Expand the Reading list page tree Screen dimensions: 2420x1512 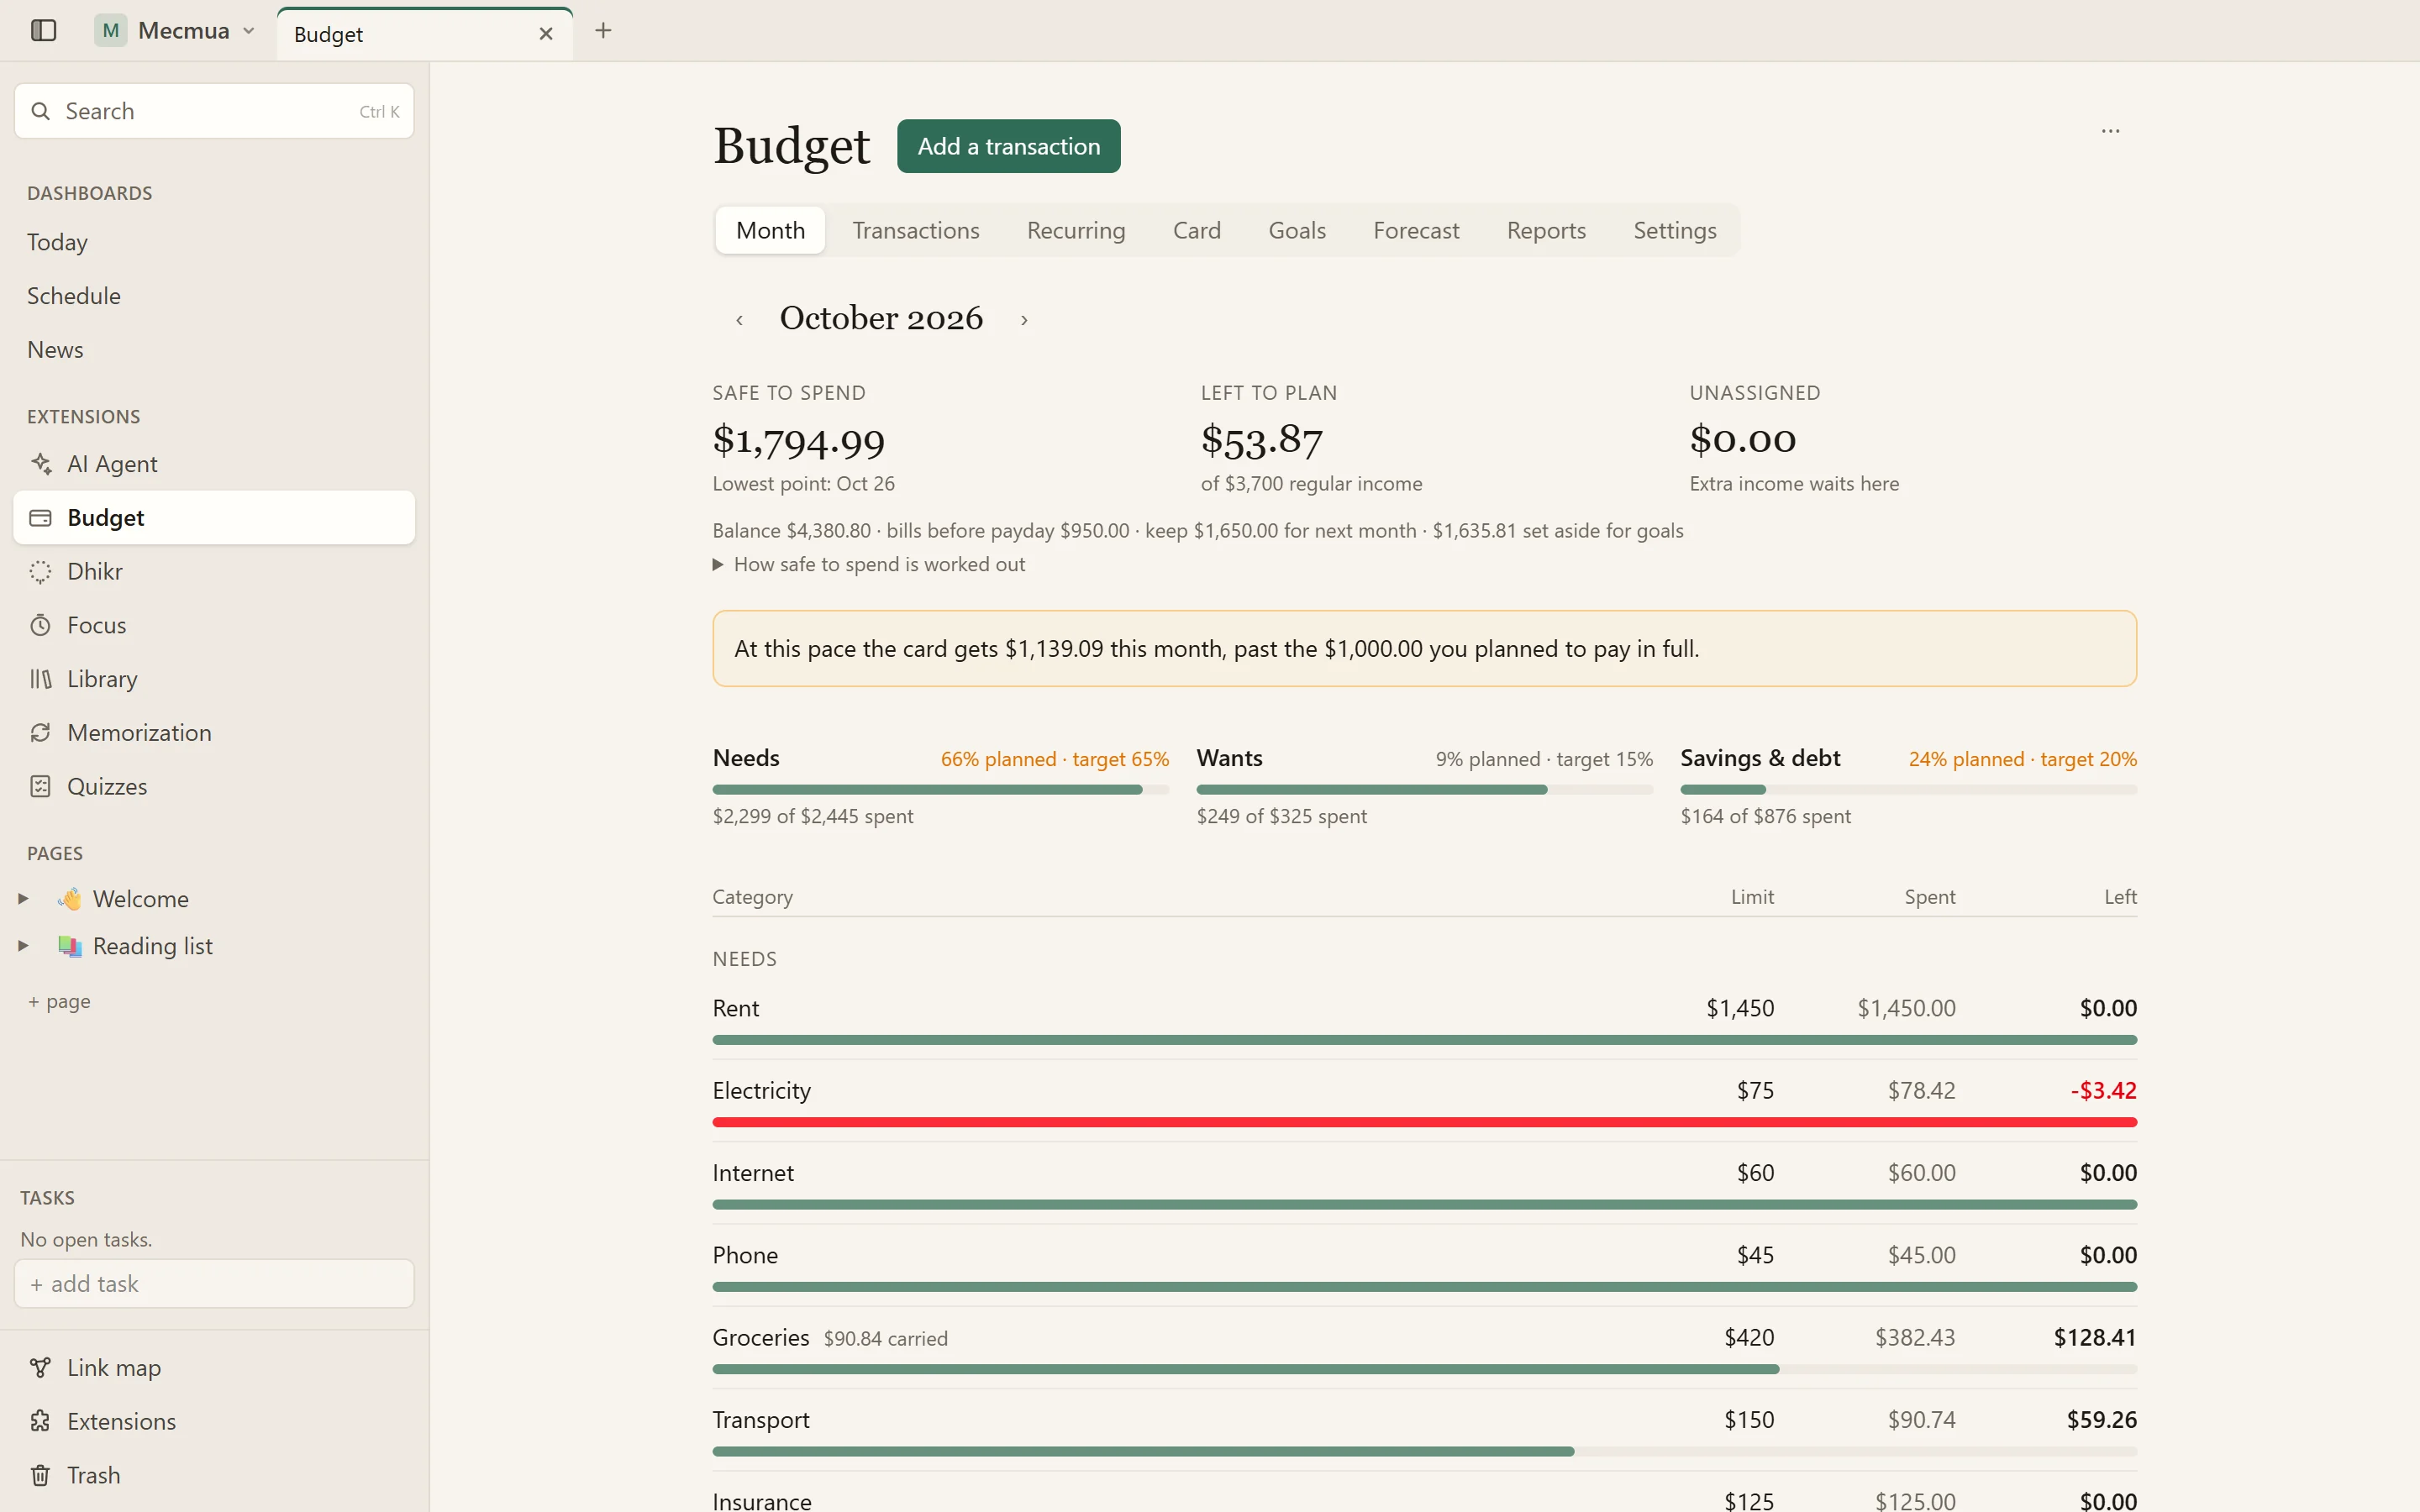click(x=23, y=946)
